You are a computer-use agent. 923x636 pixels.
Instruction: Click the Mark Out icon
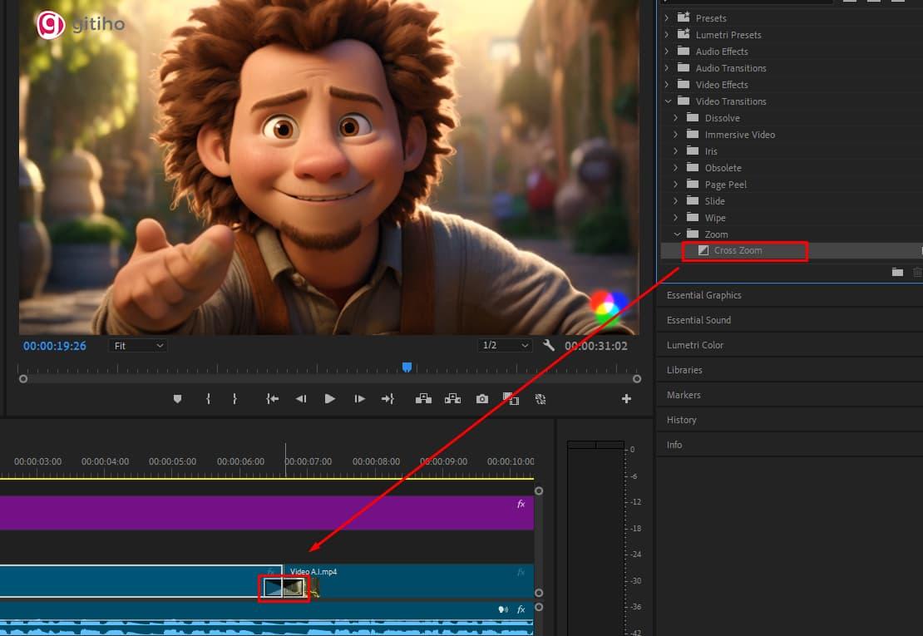click(x=235, y=398)
